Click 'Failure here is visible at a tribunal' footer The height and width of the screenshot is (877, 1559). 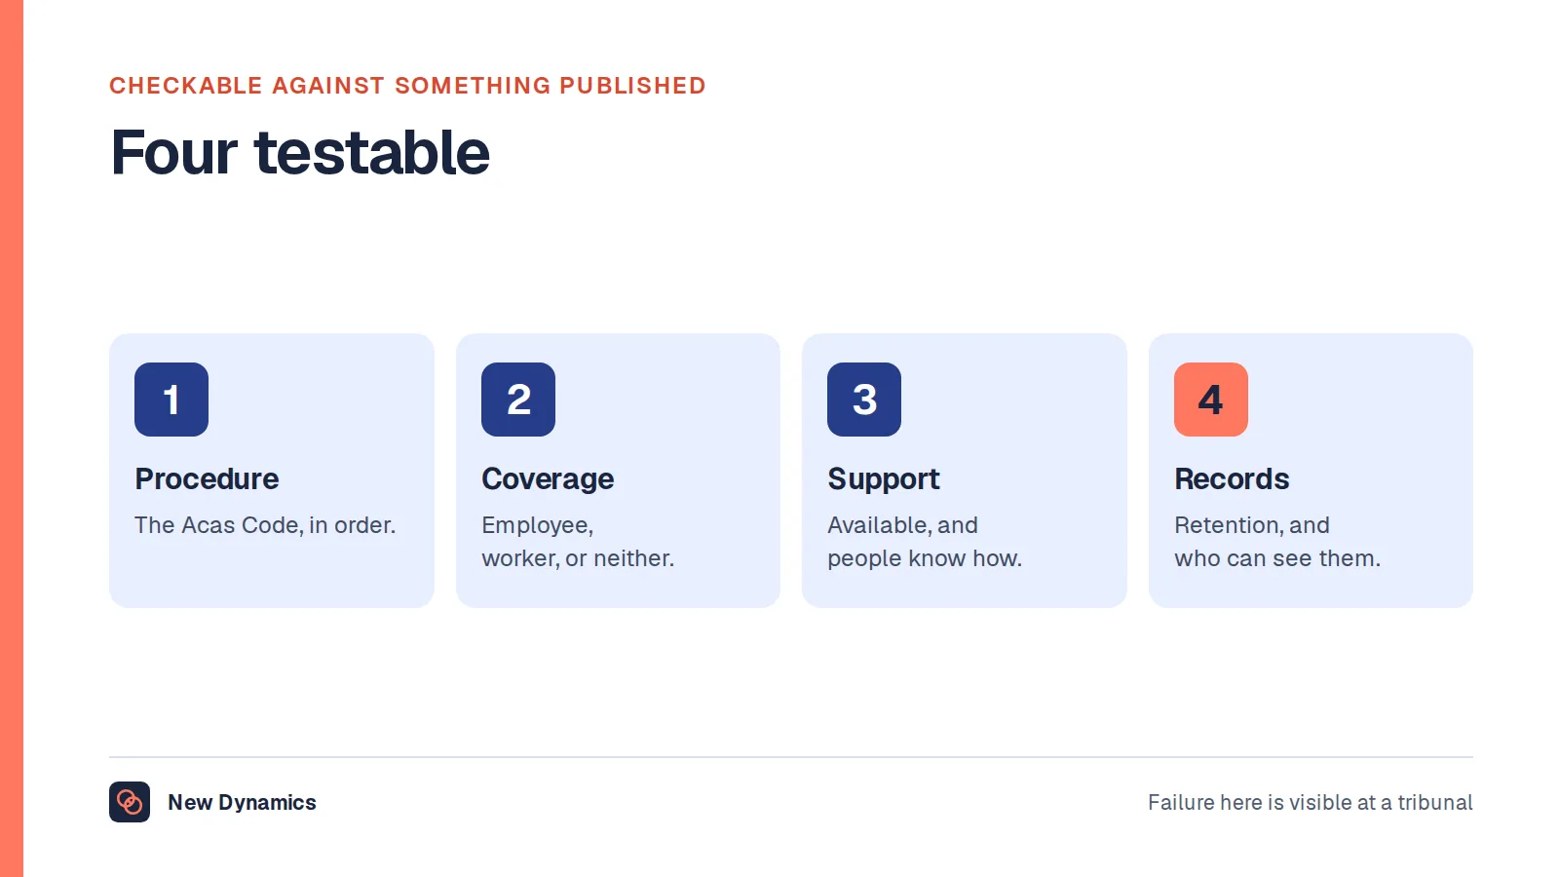[1311, 803]
